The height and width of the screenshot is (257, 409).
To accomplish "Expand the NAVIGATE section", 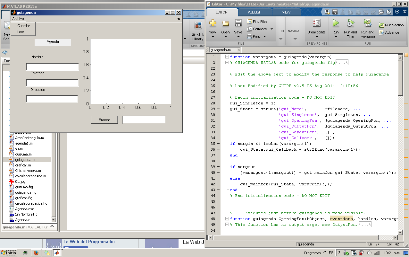I will pyautogui.click(x=295, y=39).
